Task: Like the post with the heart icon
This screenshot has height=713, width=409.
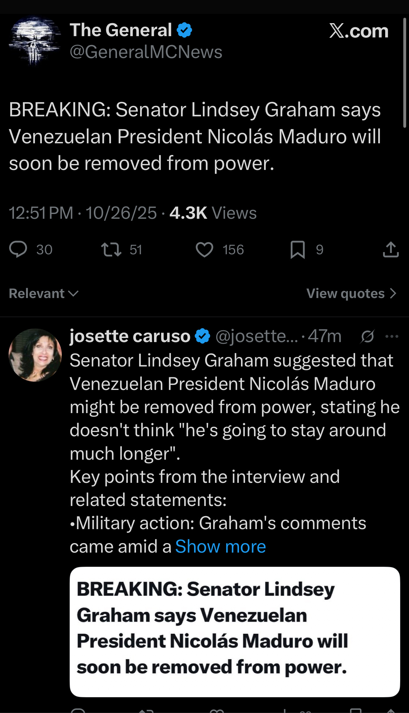Action: click(204, 250)
